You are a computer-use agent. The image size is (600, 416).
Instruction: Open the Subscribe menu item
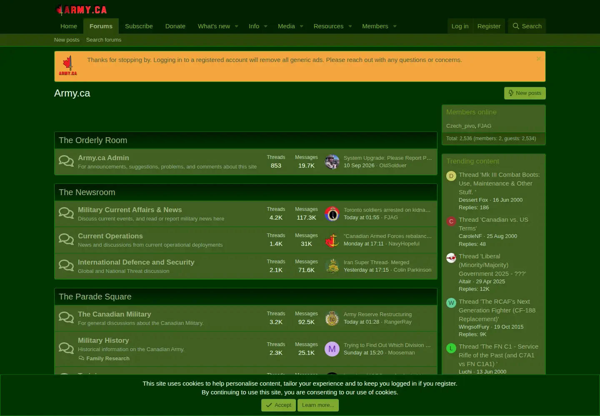click(139, 26)
